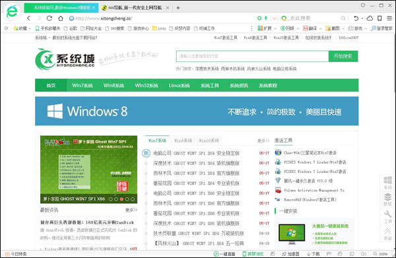Click the 更多>> link beside system tabs

pyautogui.click(x=263, y=141)
